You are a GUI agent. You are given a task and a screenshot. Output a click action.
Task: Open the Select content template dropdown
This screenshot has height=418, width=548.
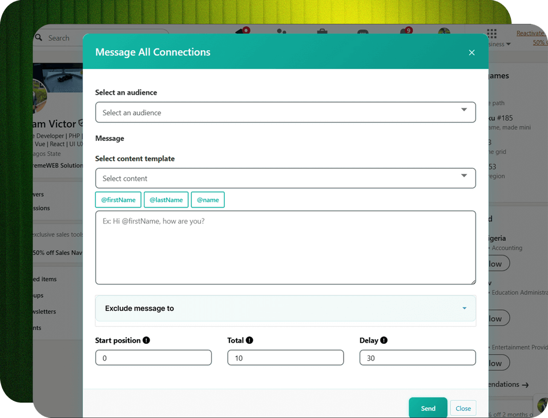pyautogui.click(x=285, y=178)
